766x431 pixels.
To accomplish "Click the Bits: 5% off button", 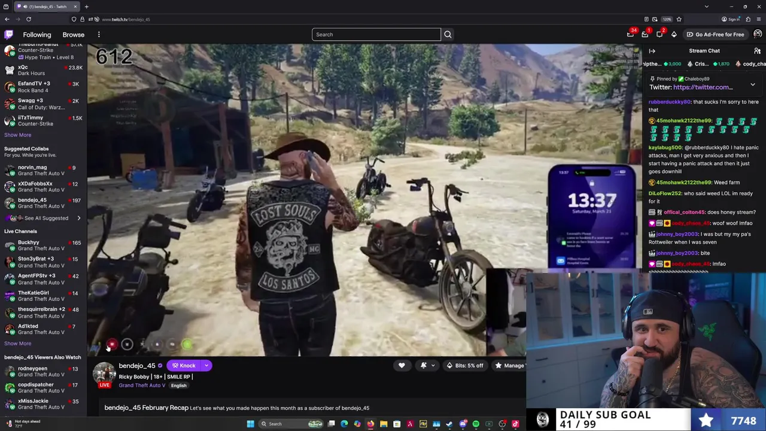I will (465, 366).
